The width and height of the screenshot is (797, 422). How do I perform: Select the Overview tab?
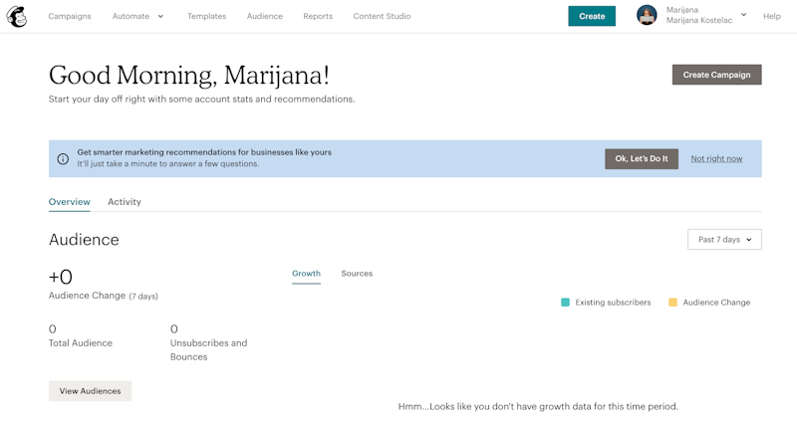click(70, 202)
